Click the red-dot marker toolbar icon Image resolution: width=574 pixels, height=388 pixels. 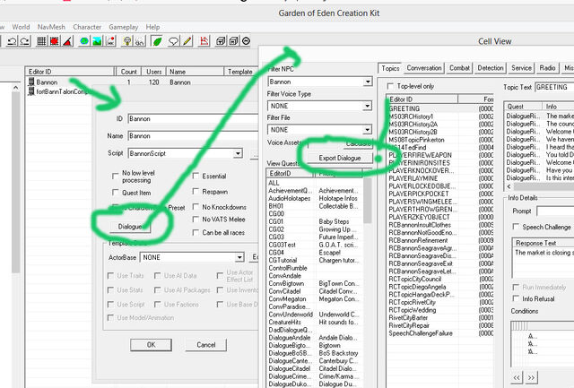click(110, 41)
